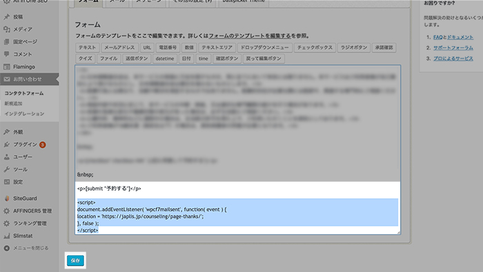483x272 pixels.
Task: Insert a datetime form tag
Action: tap(165, 59)
